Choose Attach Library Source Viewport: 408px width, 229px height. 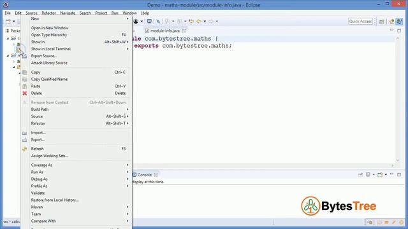76,63
